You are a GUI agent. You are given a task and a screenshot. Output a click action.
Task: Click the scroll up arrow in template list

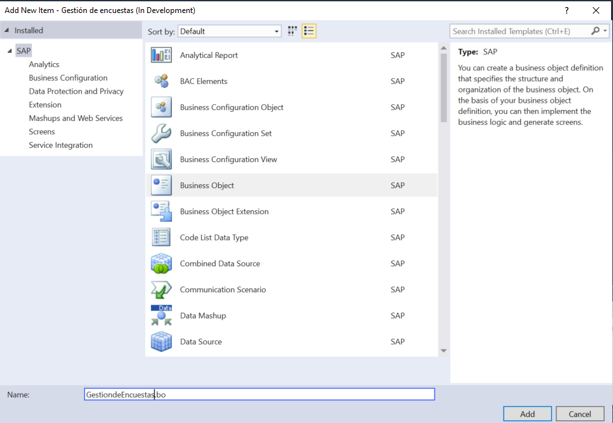(444, 48)
